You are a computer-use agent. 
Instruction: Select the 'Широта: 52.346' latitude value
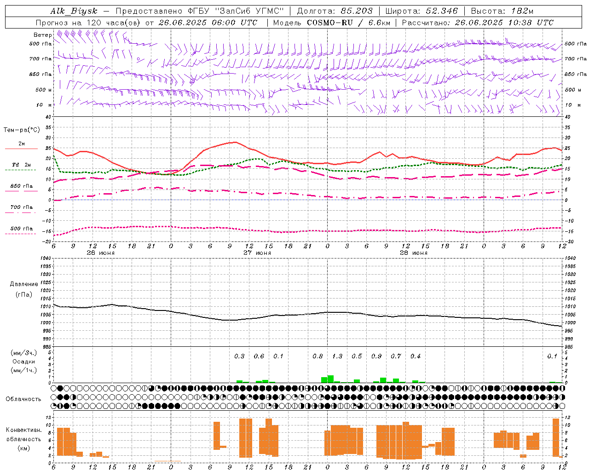tap(422, 11)
